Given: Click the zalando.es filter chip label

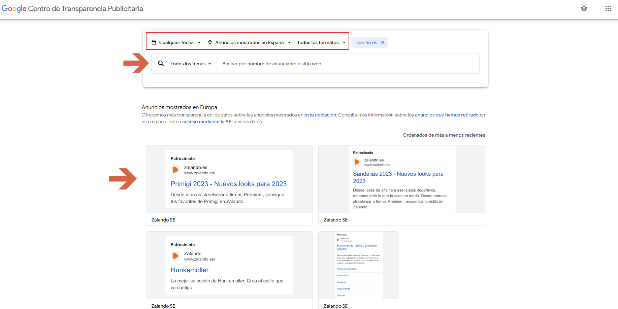Looking at the screenshot, I should 366,42.
